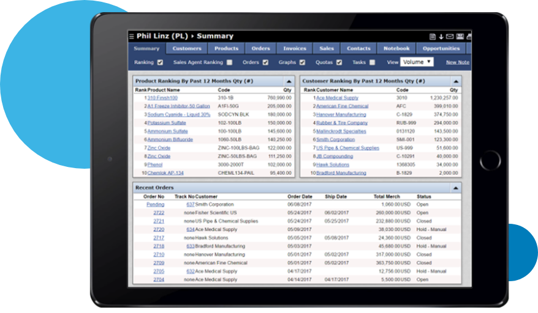This screenshot has height=313, width=538.
Task: Open the Notebook tab
Action: [396, 48]
